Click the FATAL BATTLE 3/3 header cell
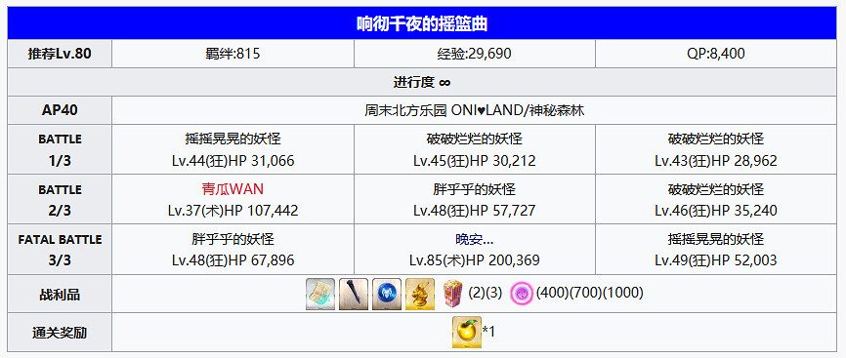 coord(60,250)
